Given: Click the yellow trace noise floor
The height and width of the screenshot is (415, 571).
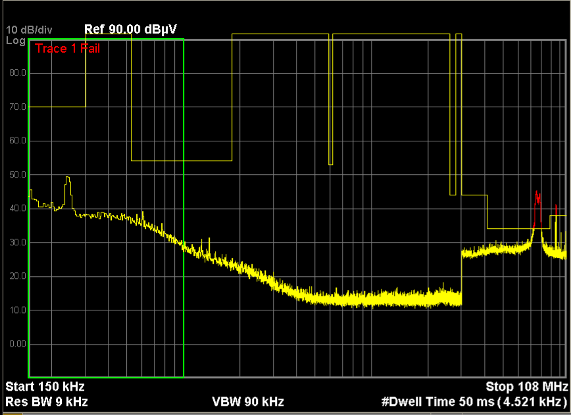Looking at the screenshot, I should click(x=368, y=299).
